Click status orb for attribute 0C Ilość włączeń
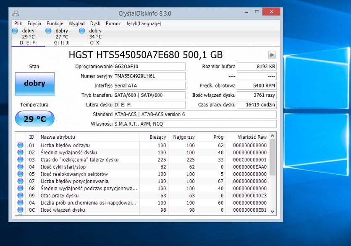 click(x=21, y=210)
